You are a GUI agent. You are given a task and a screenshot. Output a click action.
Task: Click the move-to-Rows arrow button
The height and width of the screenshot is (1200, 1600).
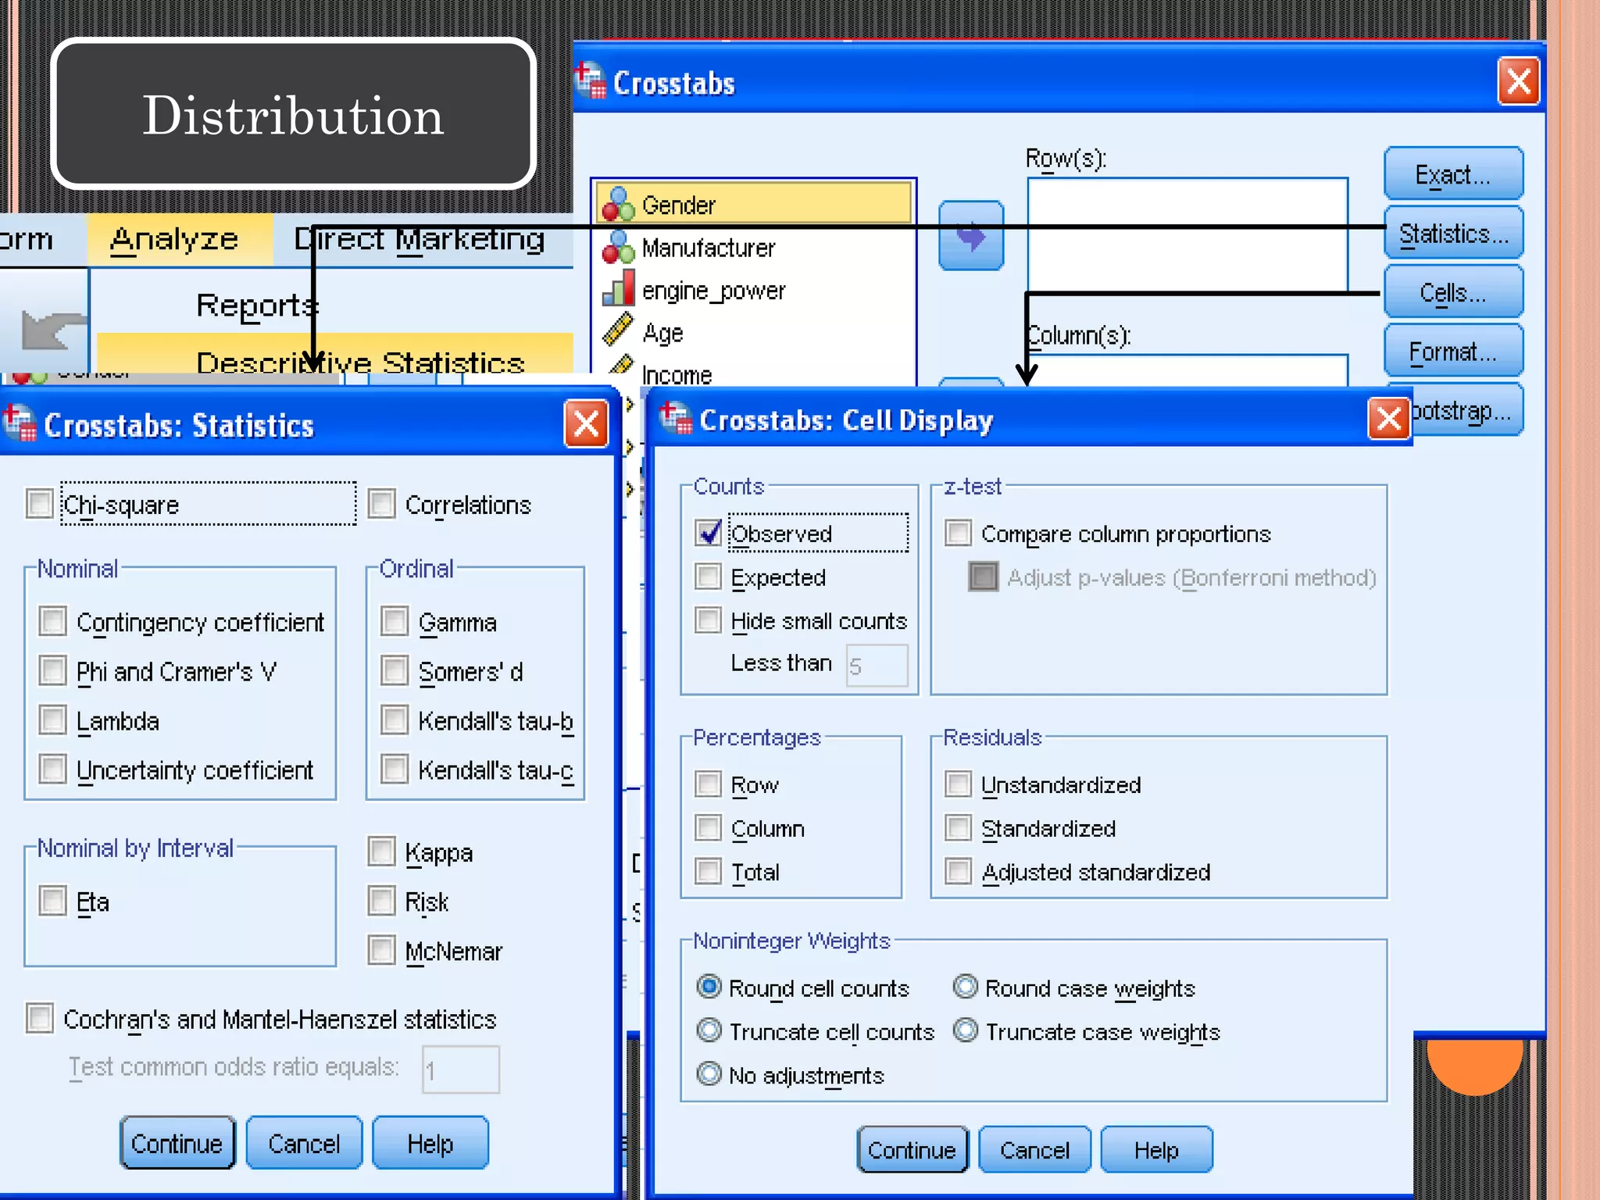pos(970,235)
